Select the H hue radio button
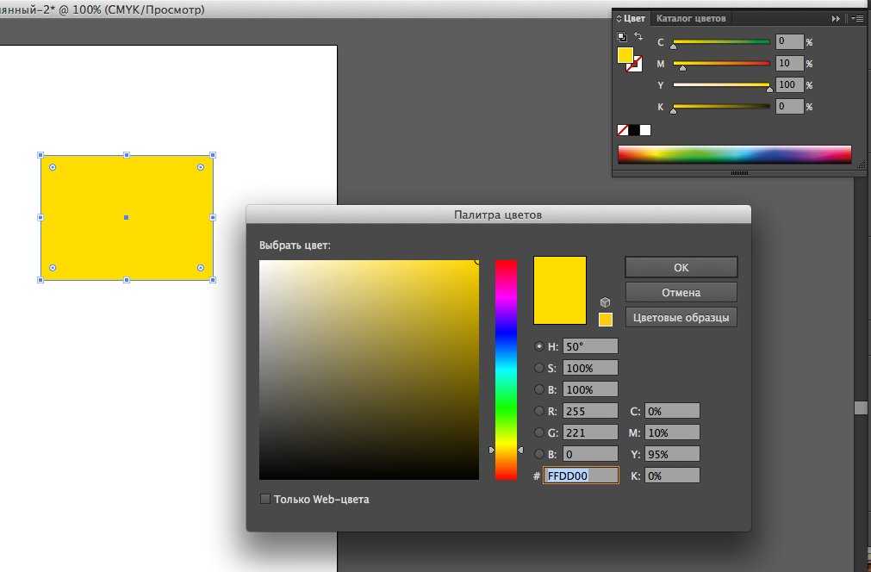Viewport: 871px width, 572px height. click(538, 346)
